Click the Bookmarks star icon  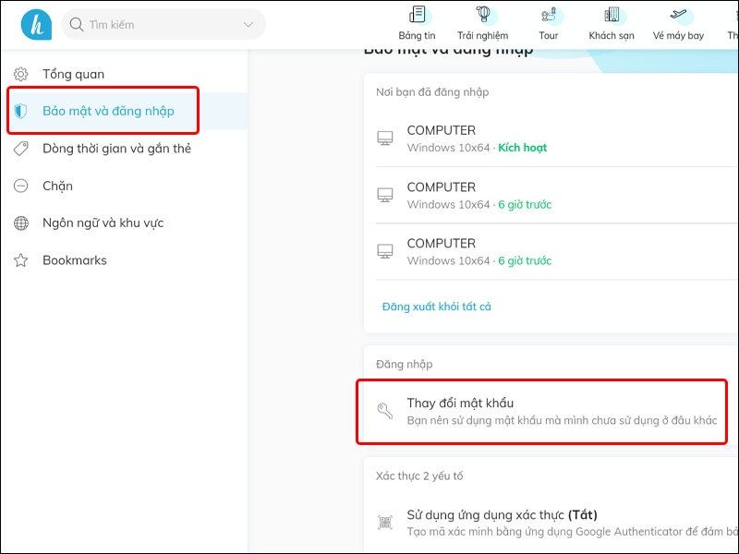(x=20, y=260)
